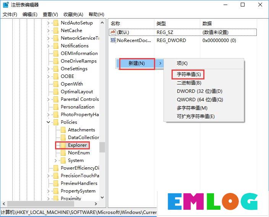Click the Personalization folder icon
Viewport: 269px width, 217px height.
[x=56, y=107]
